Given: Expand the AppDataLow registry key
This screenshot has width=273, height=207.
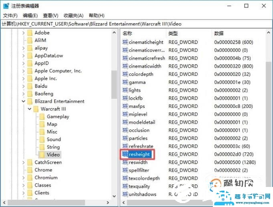Looking at the screenshot, I should click(x=24, y=56).
